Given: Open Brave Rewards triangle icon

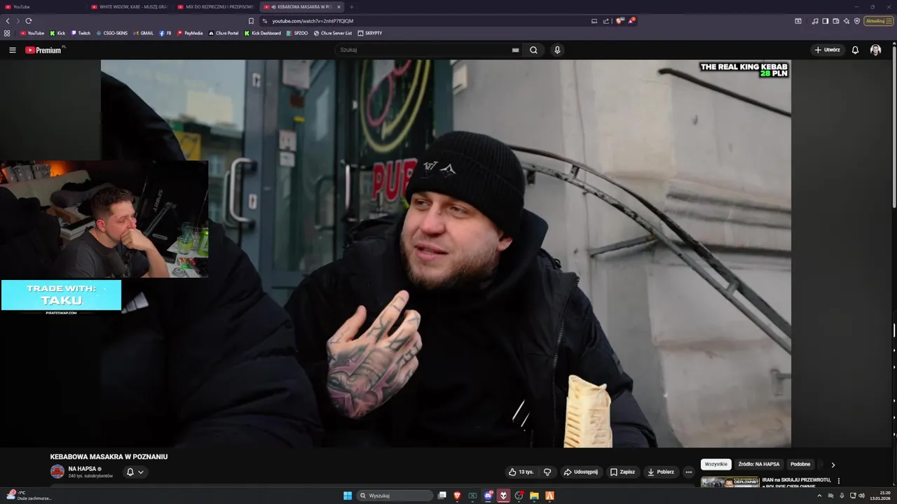Looking at the screenshot, I should pyautogui.click(x=631, y=21).
